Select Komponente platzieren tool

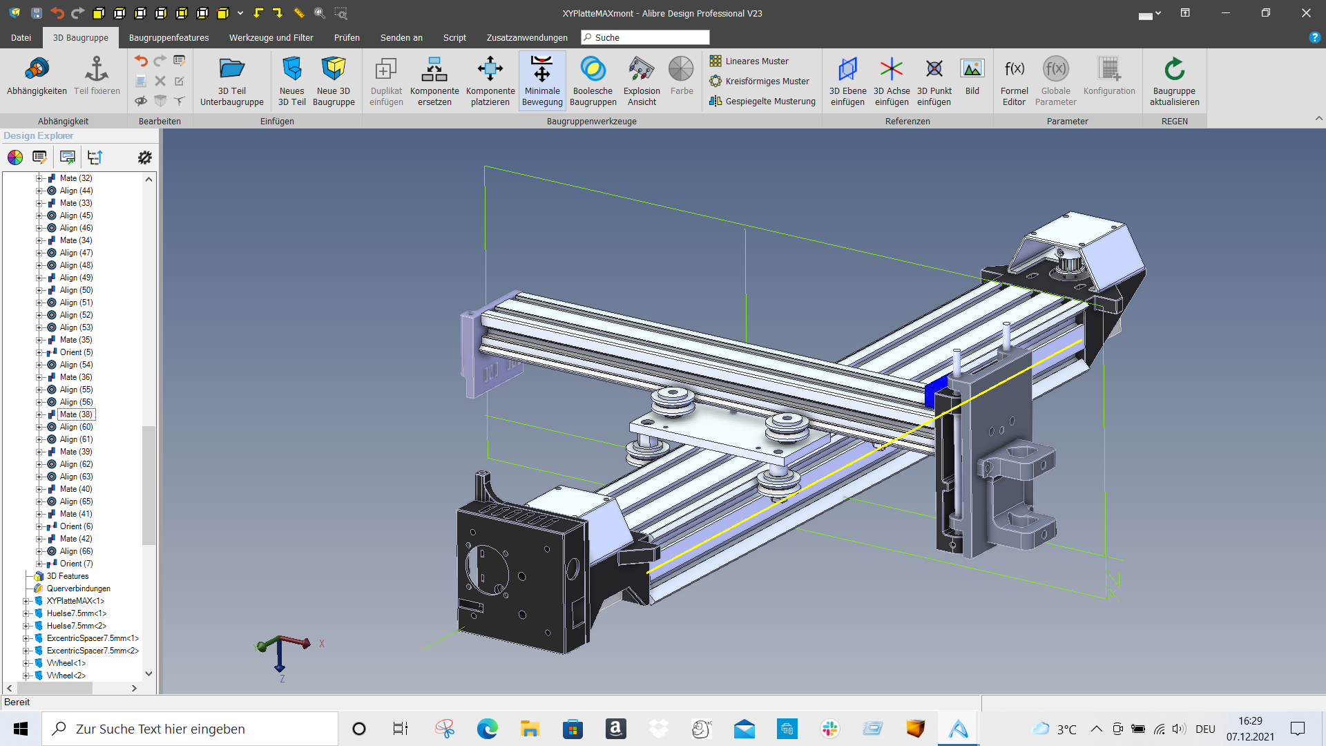[x=490, y=82]
